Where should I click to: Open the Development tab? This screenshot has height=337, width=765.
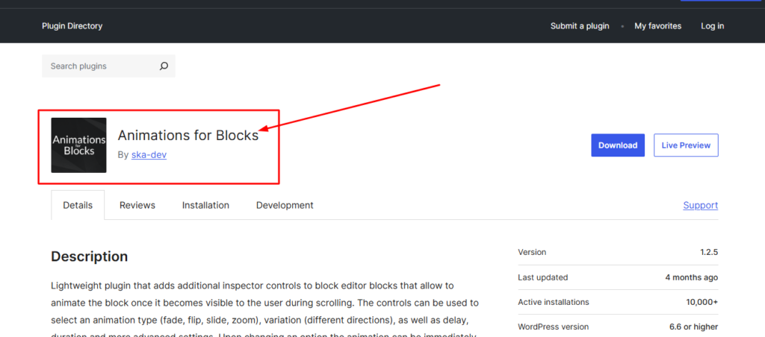point(285,205)
